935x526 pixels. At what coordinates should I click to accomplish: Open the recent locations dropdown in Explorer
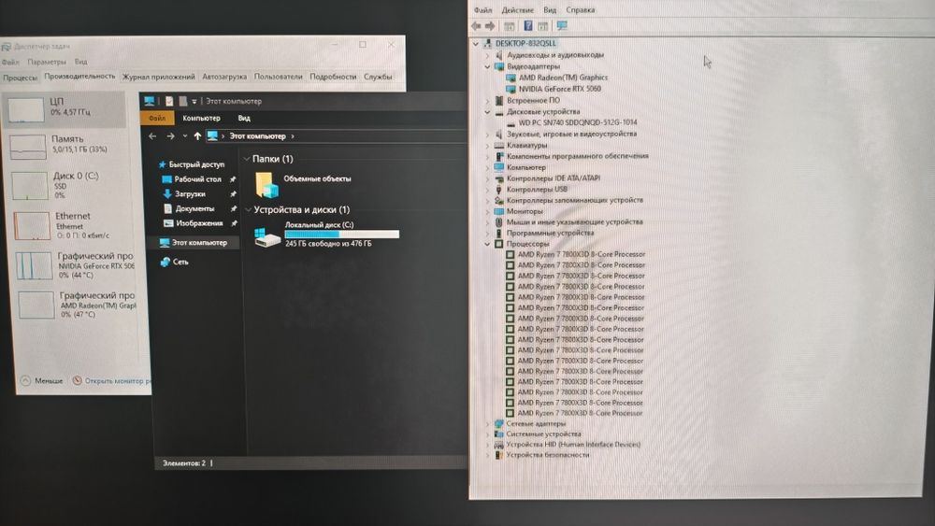click(185, 136)
